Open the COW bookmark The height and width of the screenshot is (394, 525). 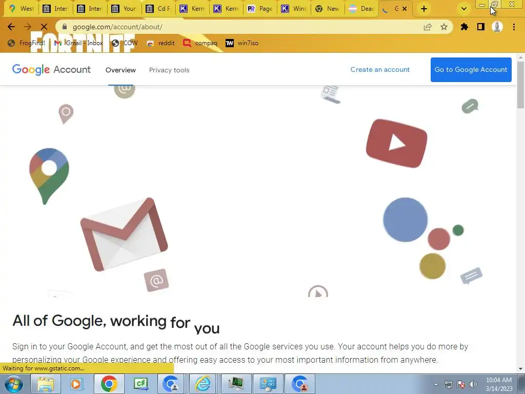125,43
